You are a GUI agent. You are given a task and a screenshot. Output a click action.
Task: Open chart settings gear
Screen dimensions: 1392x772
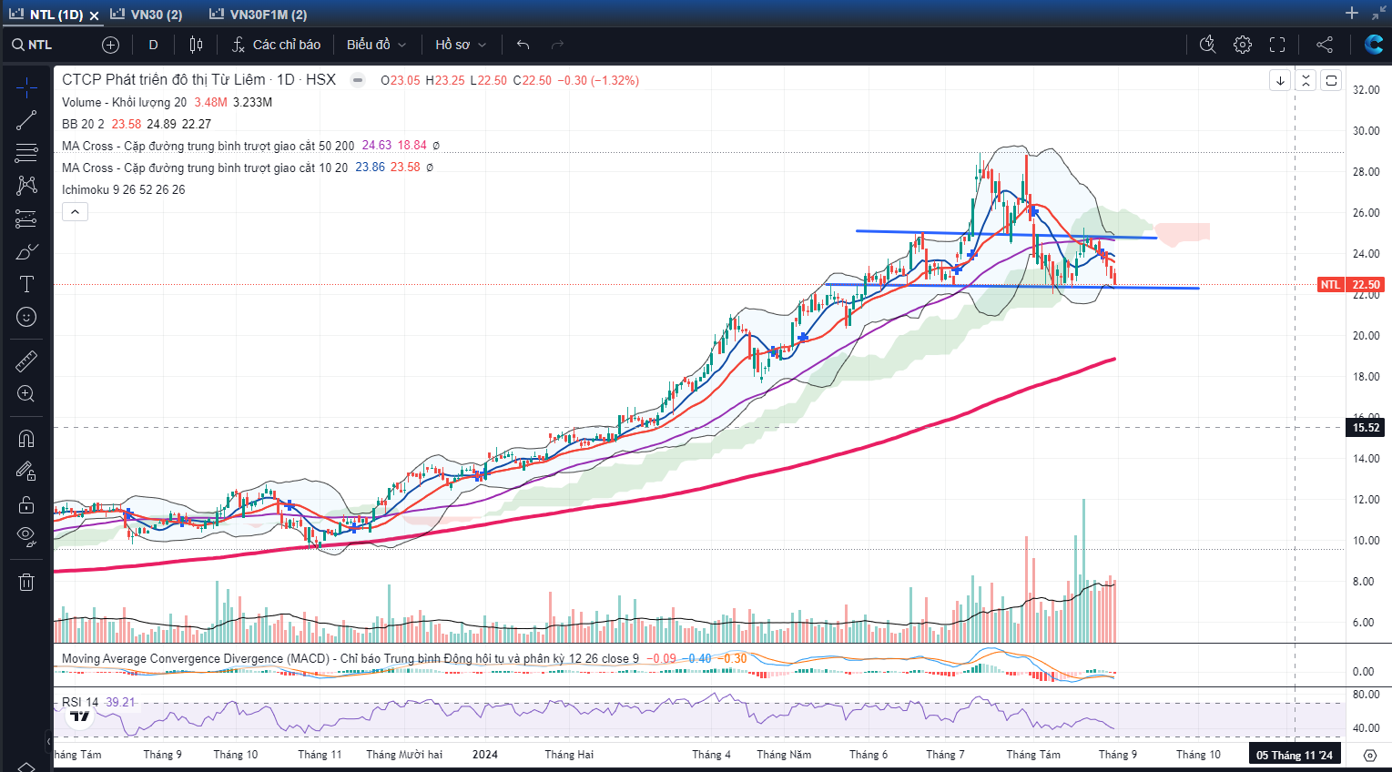[1243, 45]
